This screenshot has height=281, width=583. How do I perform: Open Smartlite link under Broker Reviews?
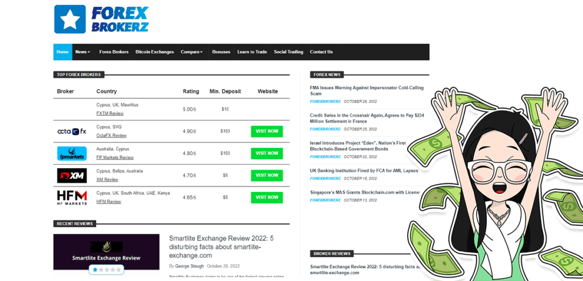coord(365,270)
